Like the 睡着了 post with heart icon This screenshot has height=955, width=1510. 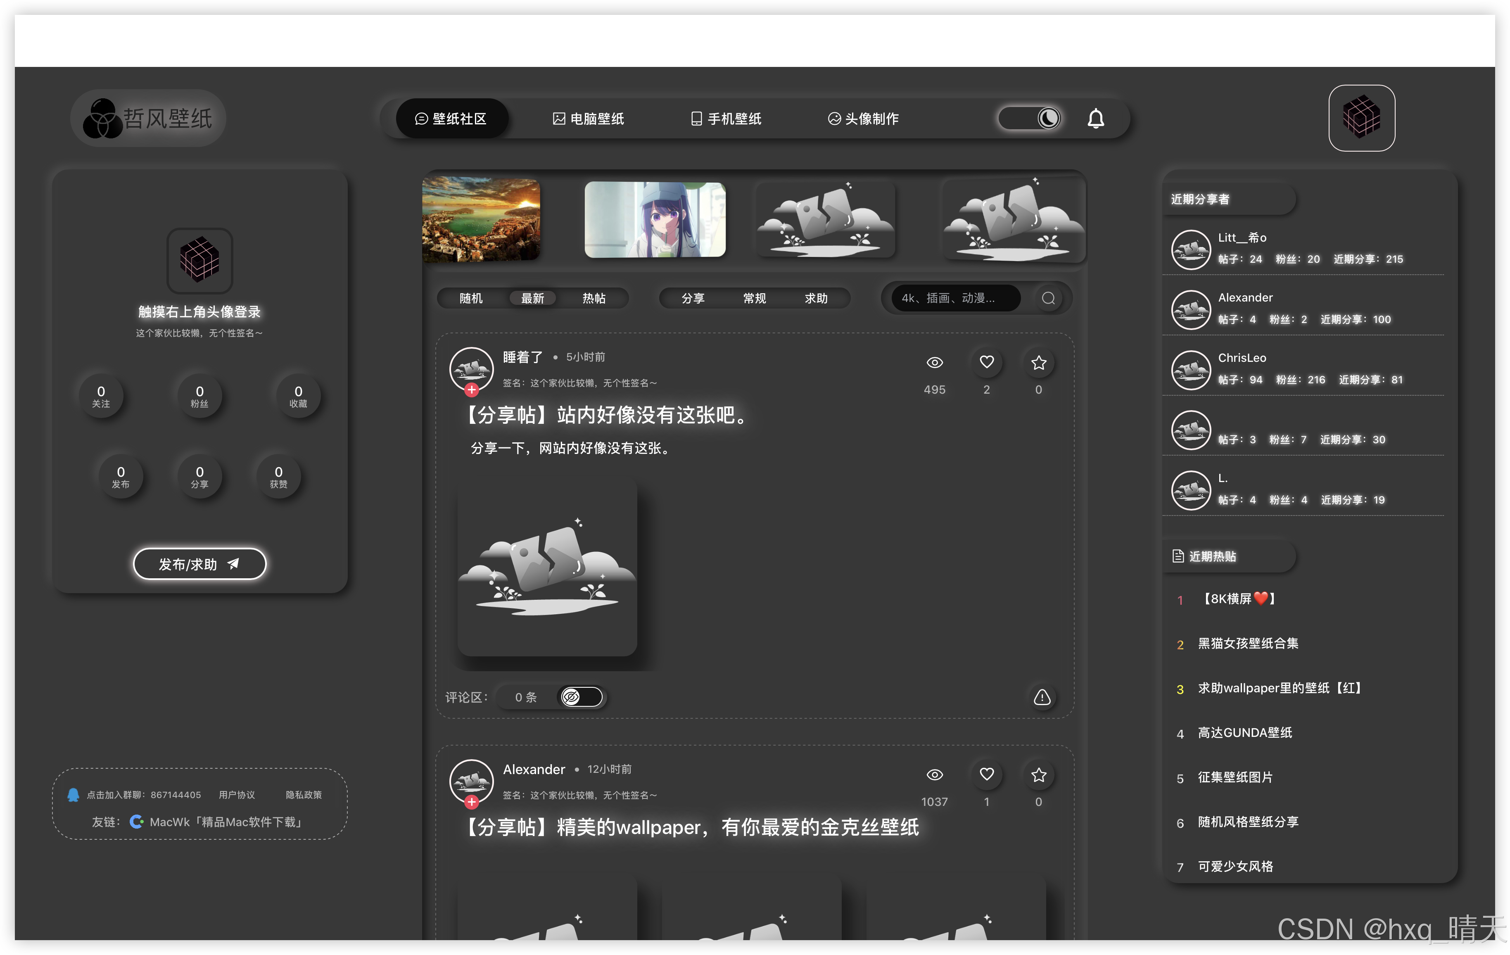coord(986,362)
